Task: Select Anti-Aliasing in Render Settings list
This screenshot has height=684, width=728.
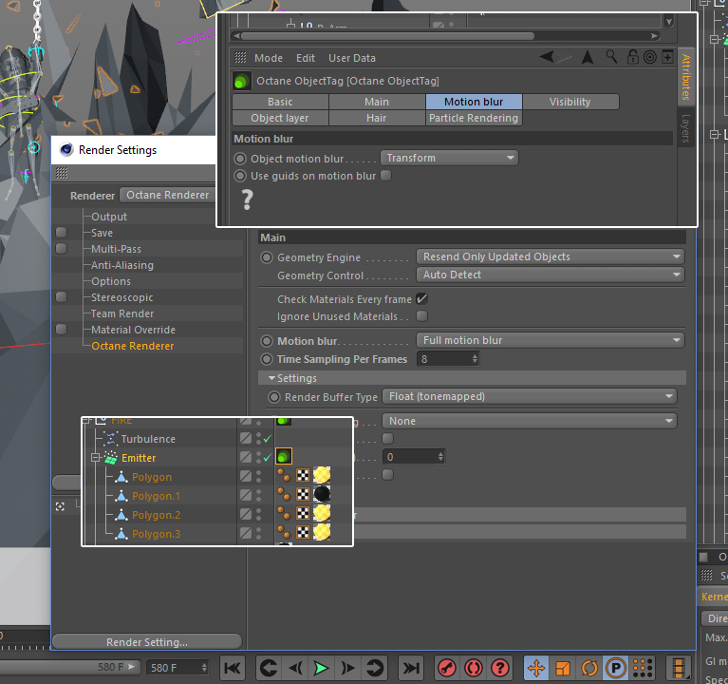Action: (122, 265)
